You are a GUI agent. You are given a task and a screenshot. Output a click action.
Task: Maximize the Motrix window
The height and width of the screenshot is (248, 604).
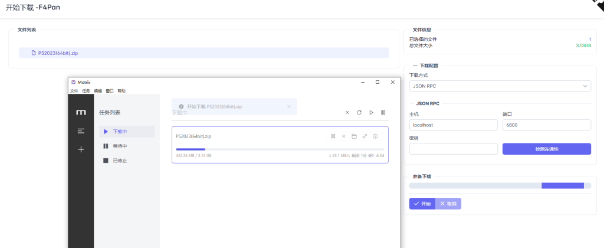[377, 82]
